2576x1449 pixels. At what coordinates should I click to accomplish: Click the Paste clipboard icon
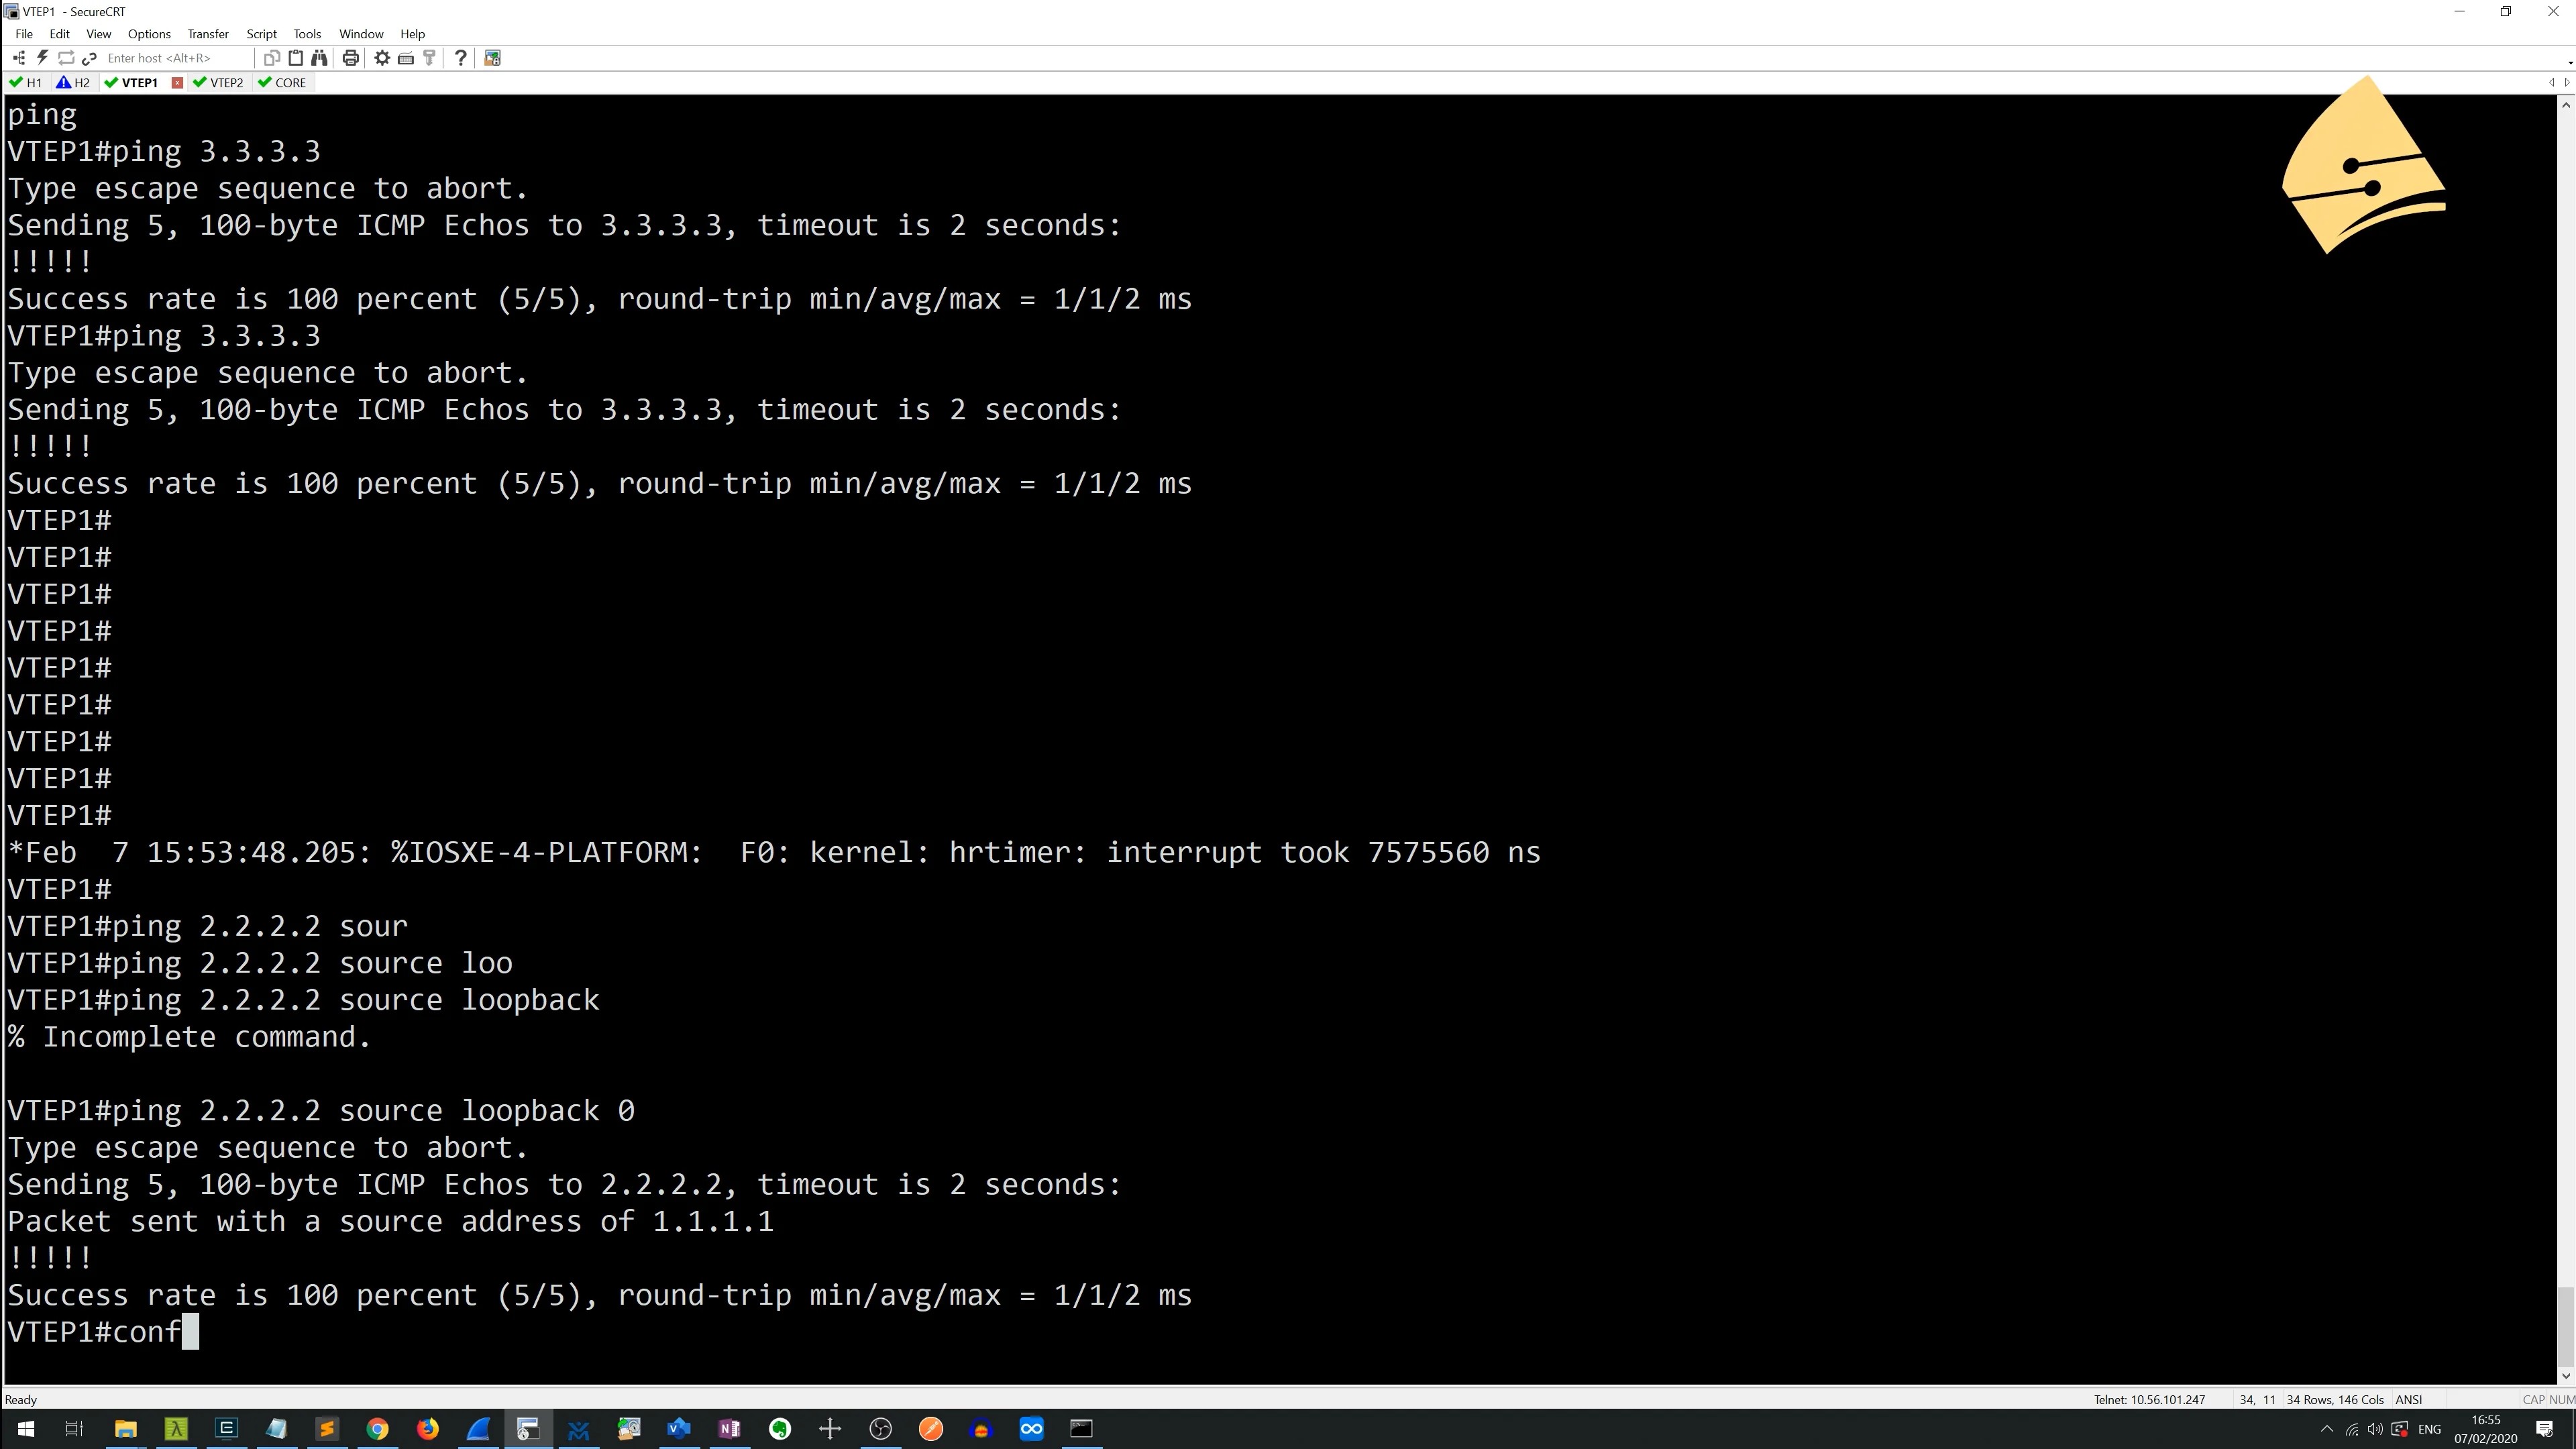296,58
